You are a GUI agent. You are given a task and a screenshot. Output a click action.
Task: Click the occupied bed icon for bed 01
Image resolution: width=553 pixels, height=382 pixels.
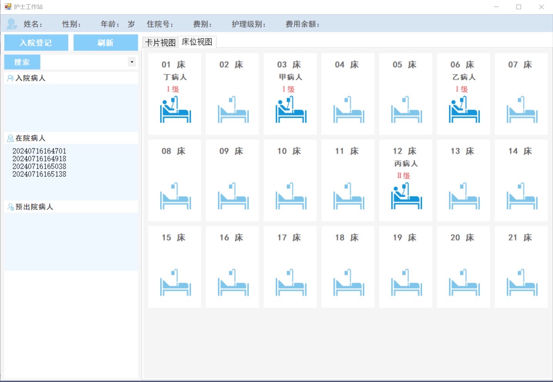tap(175, 110)
